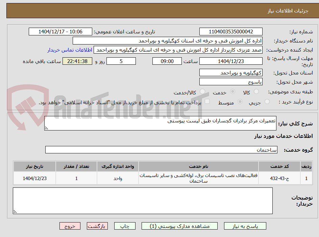Click the general description text area
Image resolution: width=319 pixels, height=237 pixels.
click(160, 123)
